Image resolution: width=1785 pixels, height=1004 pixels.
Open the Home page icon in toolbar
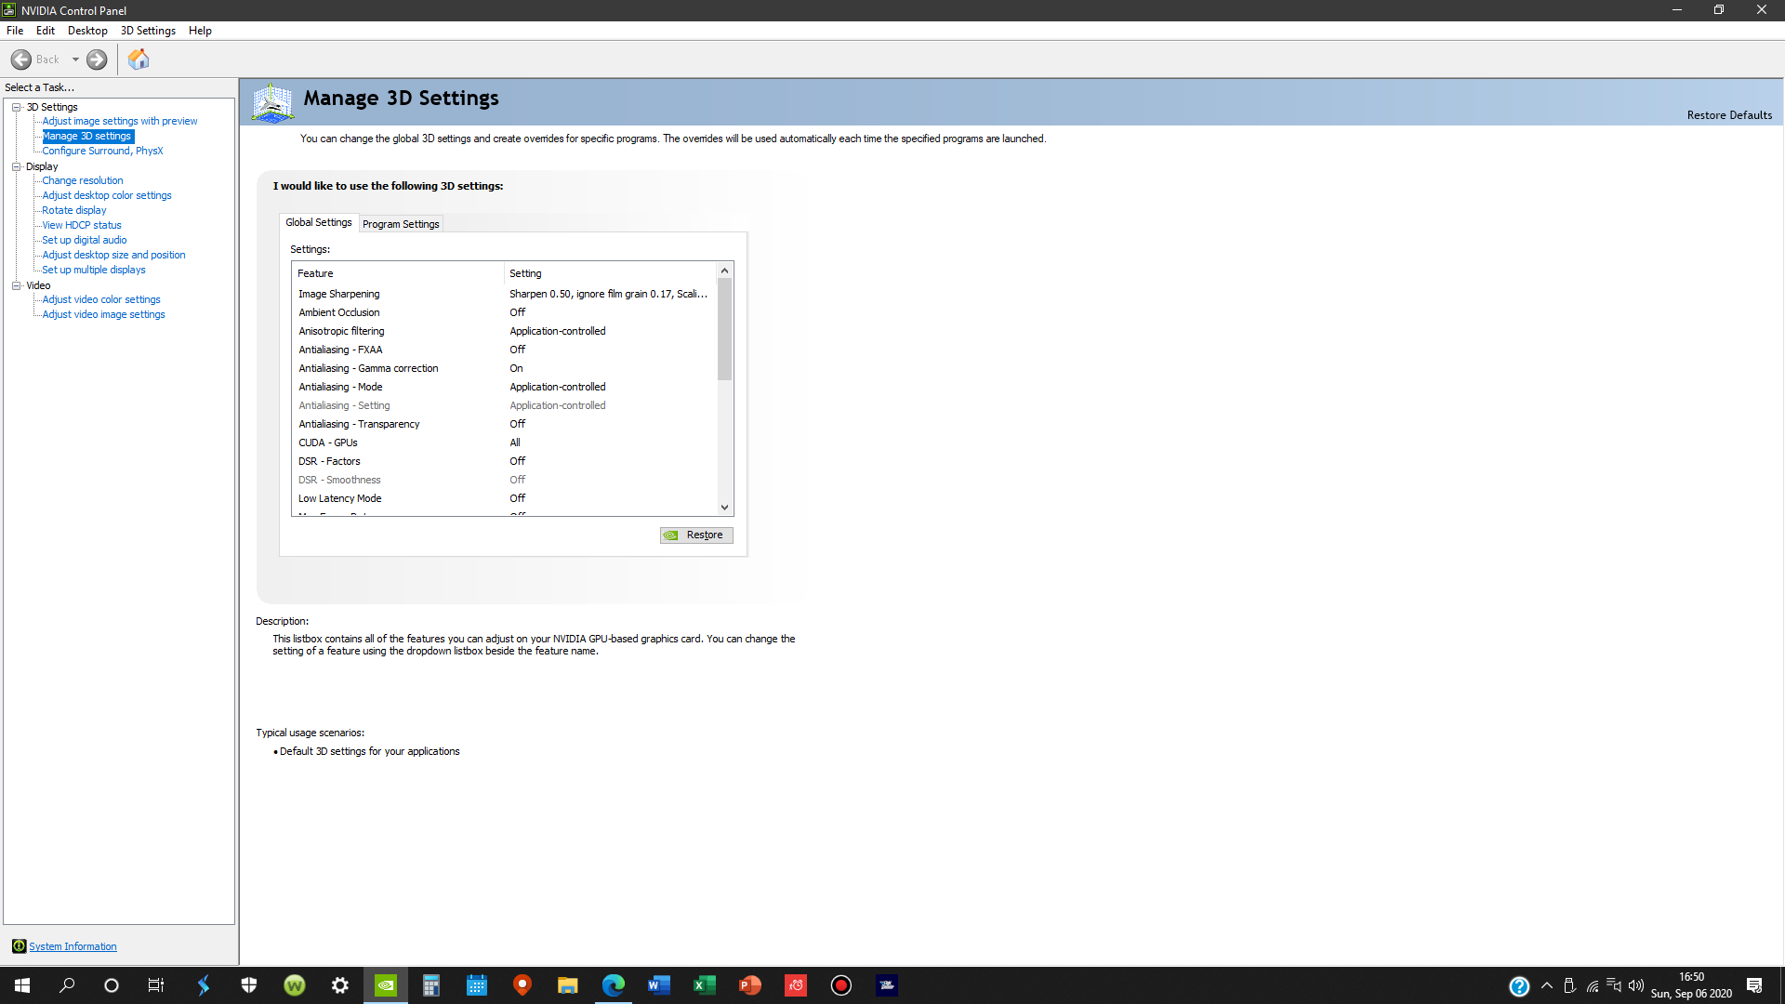click(139, 59)
